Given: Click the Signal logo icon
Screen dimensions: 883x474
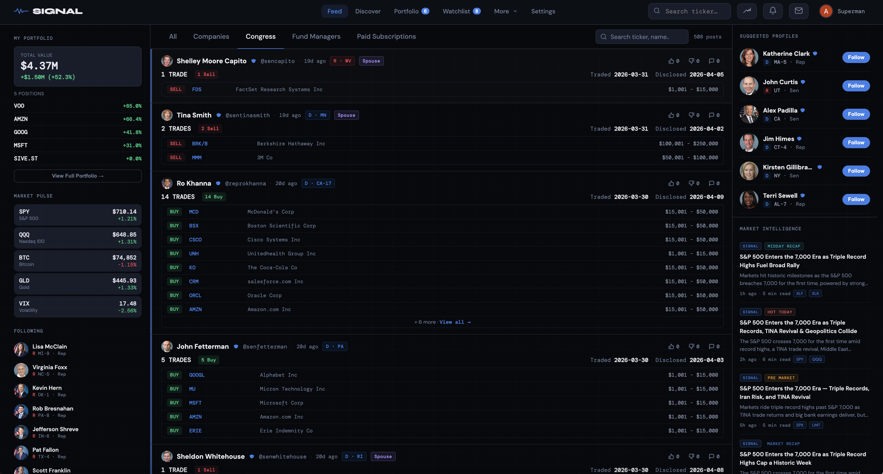Looking at the screenshot, I should 21,11.
